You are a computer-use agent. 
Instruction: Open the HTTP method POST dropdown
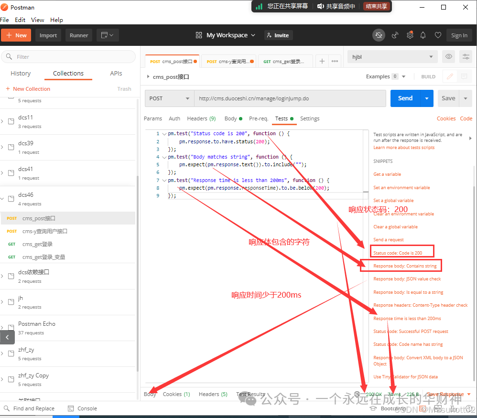[x=170, y=98]
